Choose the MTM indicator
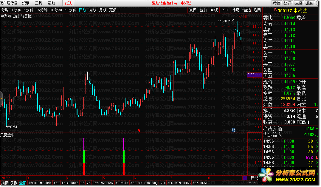Image resolution: width=321 pixels, height=187 pixels. point(178,183)
